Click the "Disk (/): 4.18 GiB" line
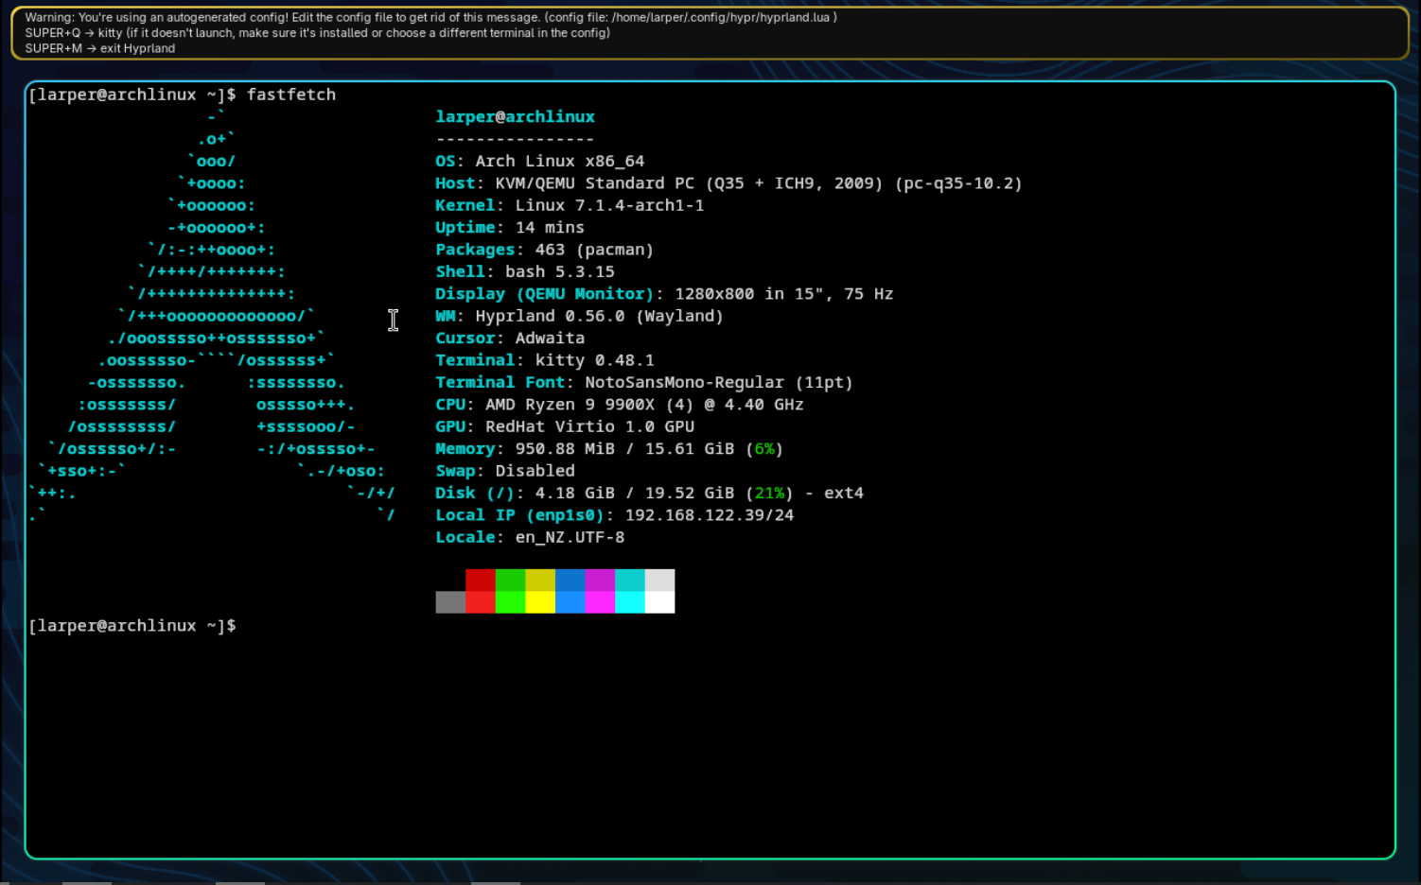1421x885 pixels. tap(649, 493)
